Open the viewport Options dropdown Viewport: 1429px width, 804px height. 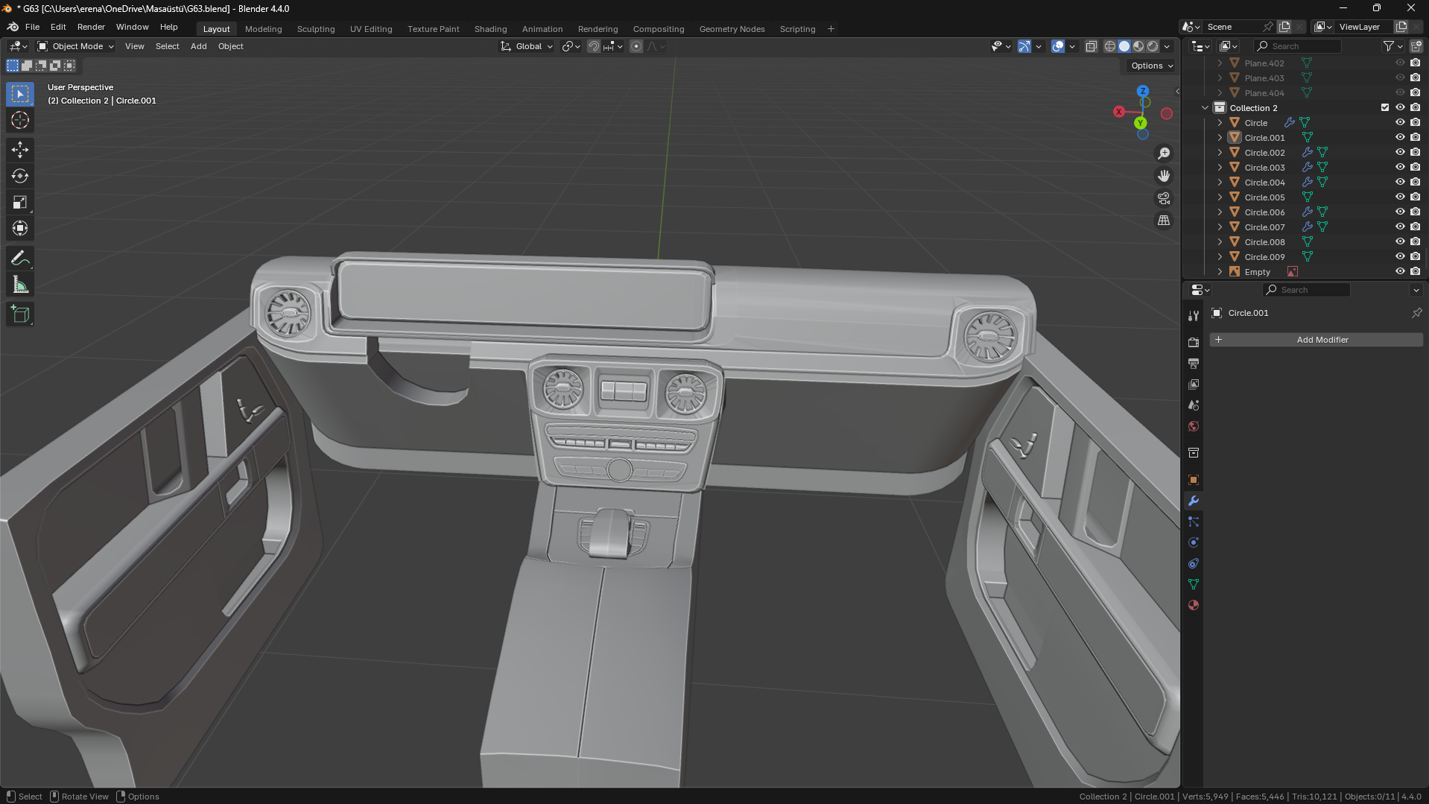point(1151,66)
